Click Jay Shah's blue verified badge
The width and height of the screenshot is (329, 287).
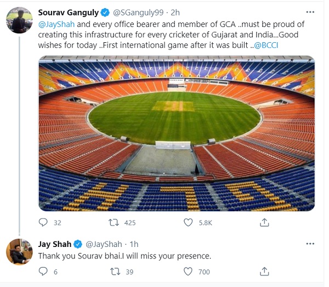click(79, 244)
